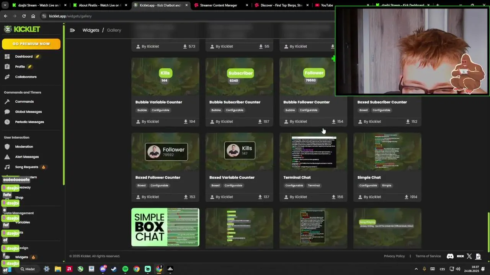The width and height of the screenshot is (490, 275).
Task: Open Commands section
Action: 24,102
